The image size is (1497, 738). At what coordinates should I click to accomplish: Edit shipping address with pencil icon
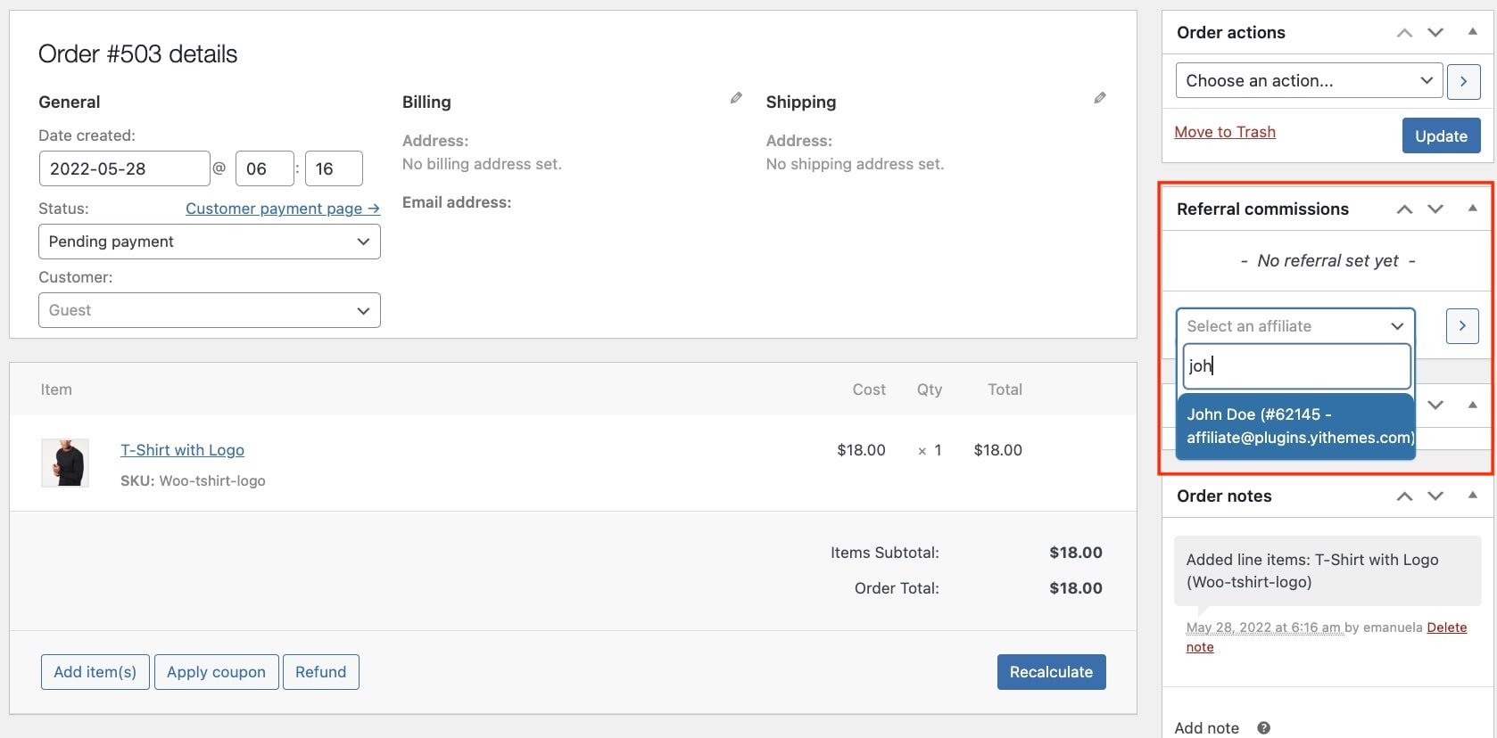pyautogui.click(x=1100, y=98)
